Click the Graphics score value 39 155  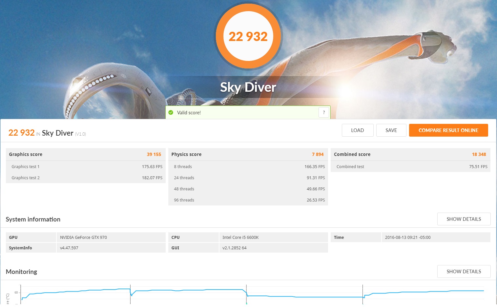[154, 154]
